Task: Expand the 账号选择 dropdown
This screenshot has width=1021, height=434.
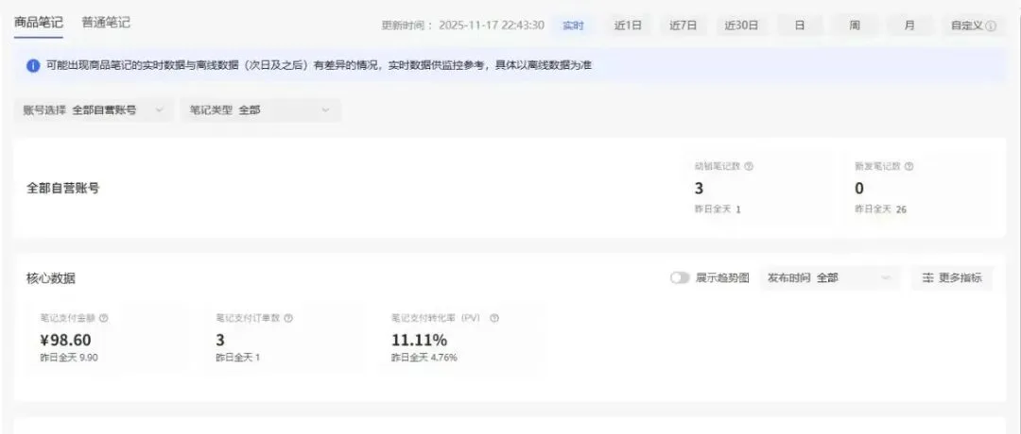Action: click(x=94, y=110)
